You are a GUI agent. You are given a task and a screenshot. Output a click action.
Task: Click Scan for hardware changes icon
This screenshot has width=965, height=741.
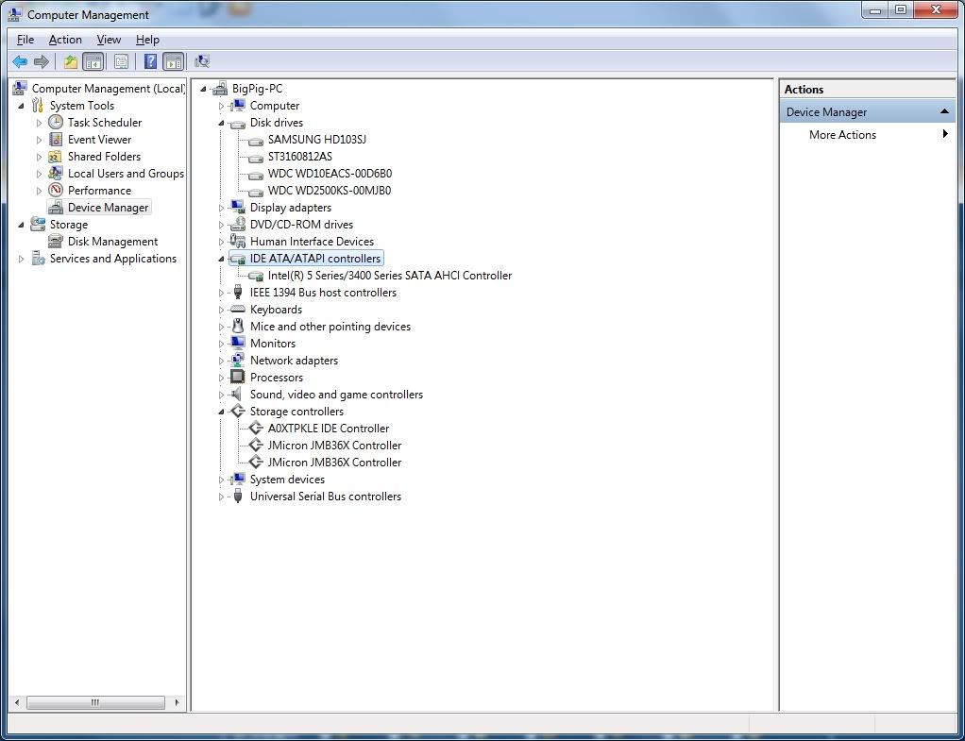click(x=202, y=61)
